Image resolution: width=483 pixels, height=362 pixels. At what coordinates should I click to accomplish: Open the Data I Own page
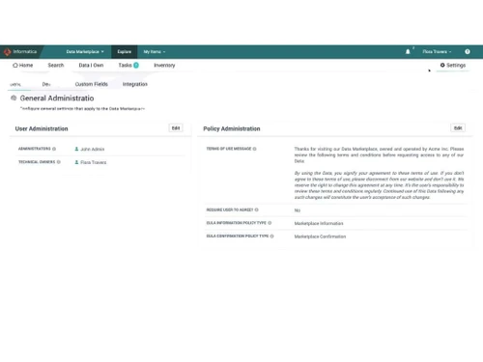click(x=91, y=65)
